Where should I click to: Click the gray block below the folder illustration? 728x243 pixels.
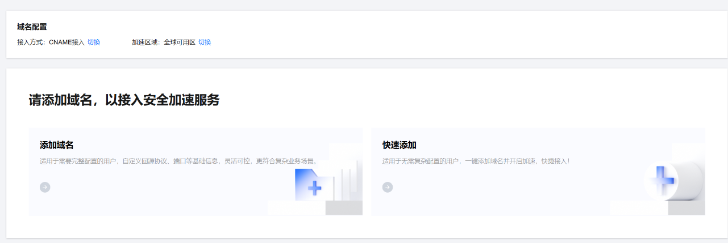coord(344,208)
